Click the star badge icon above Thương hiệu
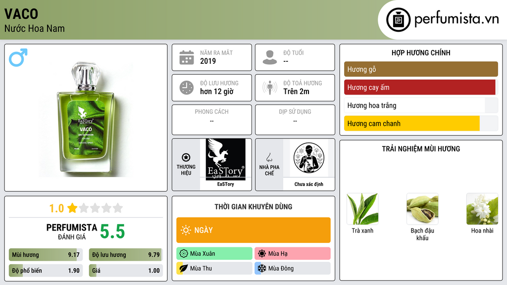 [186, 157]
